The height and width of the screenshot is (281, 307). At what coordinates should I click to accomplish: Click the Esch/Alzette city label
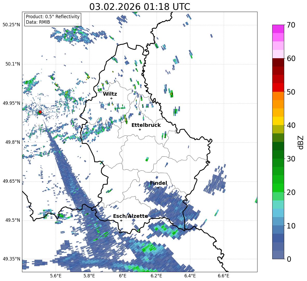point(130,216)
